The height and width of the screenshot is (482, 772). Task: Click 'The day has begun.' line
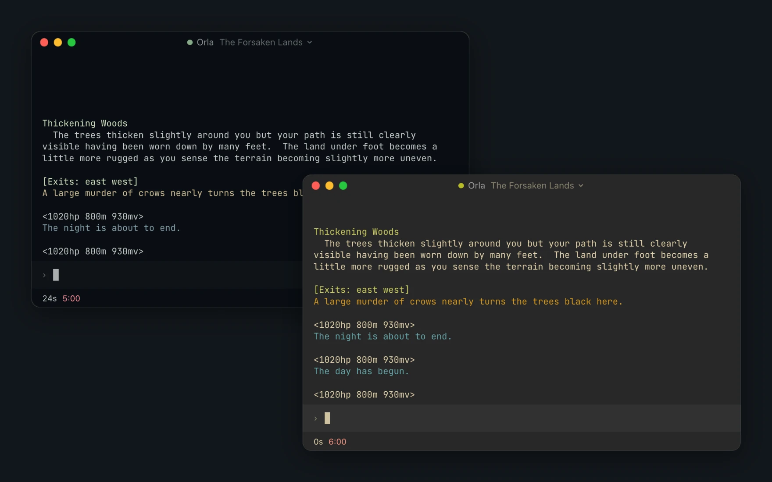click(361, 372)
